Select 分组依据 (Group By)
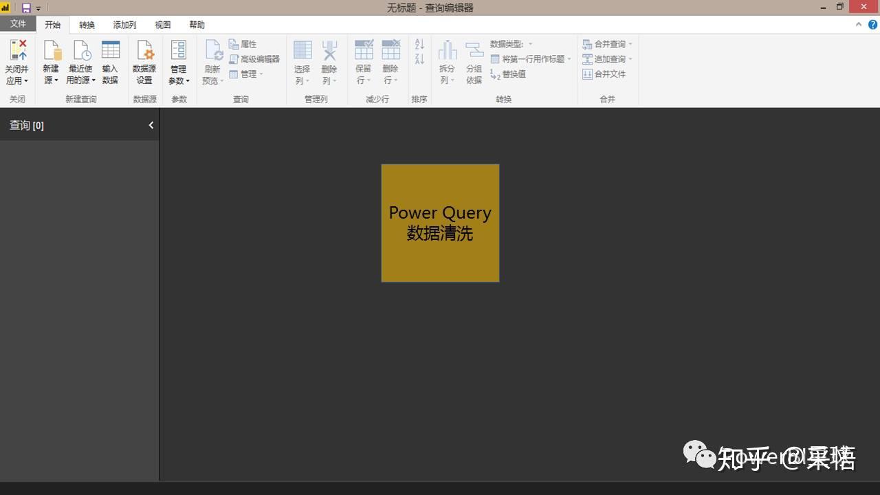The height and width of the screenshot is (495, 880). (x=474, y=62)
